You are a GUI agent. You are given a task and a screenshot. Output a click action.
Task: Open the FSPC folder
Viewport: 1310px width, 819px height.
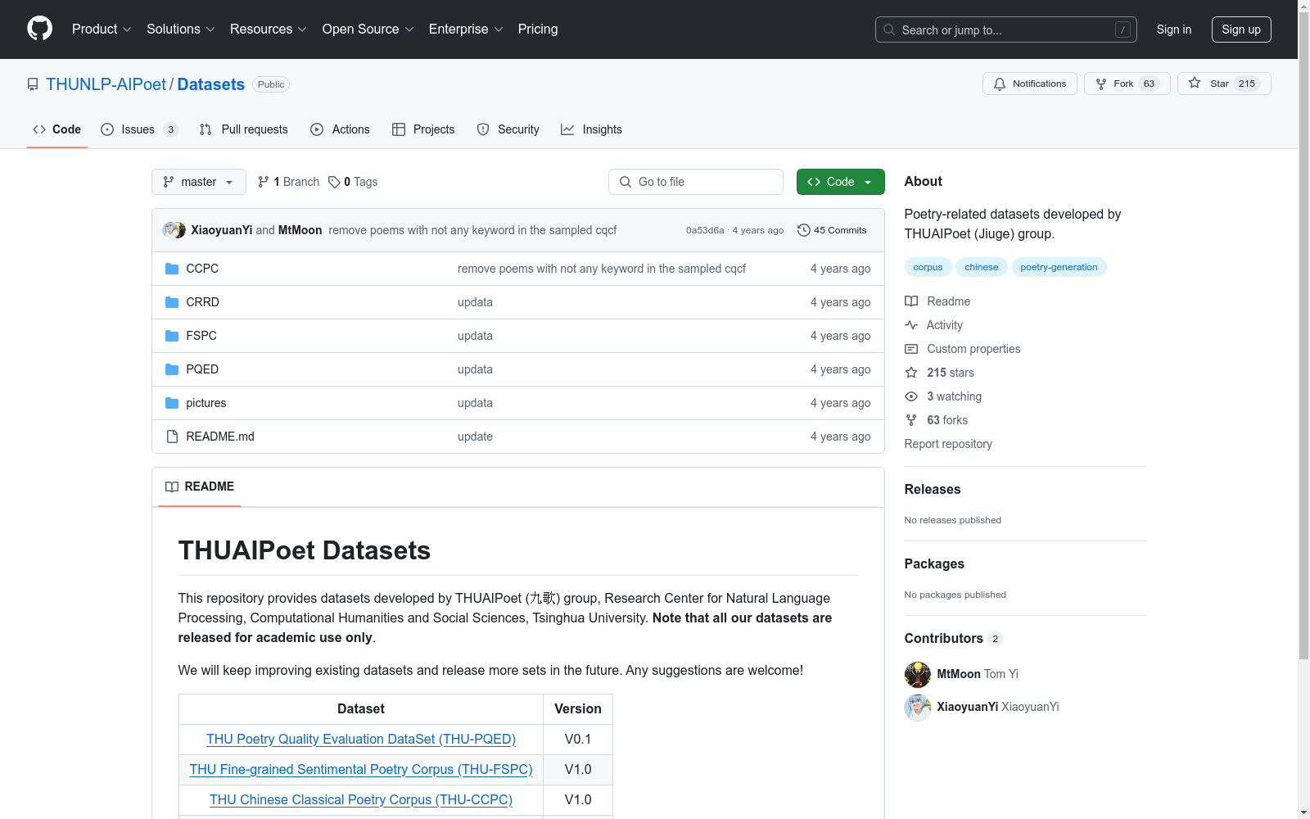point(201,336)
